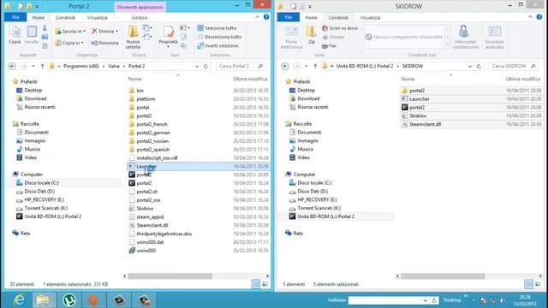
Task: Open File tab in Portal 2 window
Action: tap(15, 17)
